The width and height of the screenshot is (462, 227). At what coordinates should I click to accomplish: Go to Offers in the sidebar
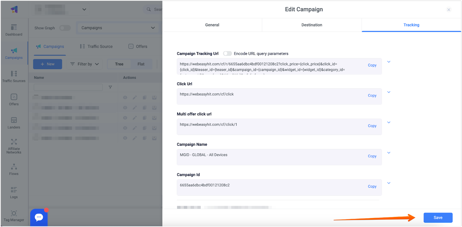coord(14,100)
